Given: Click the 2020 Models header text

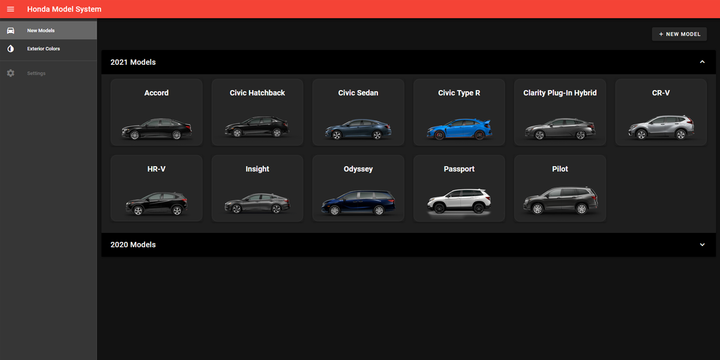Looking at the screenshot, I should pos(133,245).
